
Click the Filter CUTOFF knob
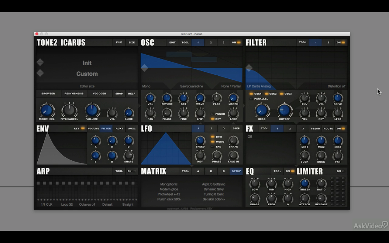pos(284,110)
